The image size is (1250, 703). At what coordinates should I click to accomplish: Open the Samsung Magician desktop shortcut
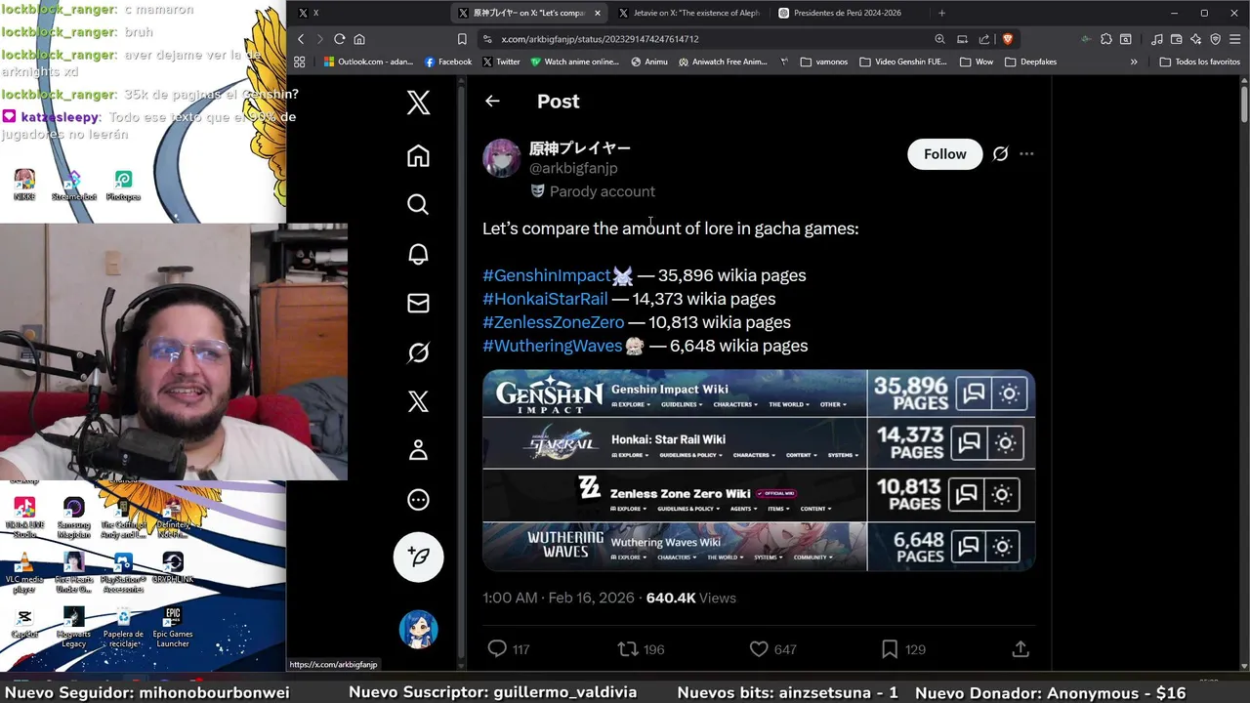click(x=73, y=518)
